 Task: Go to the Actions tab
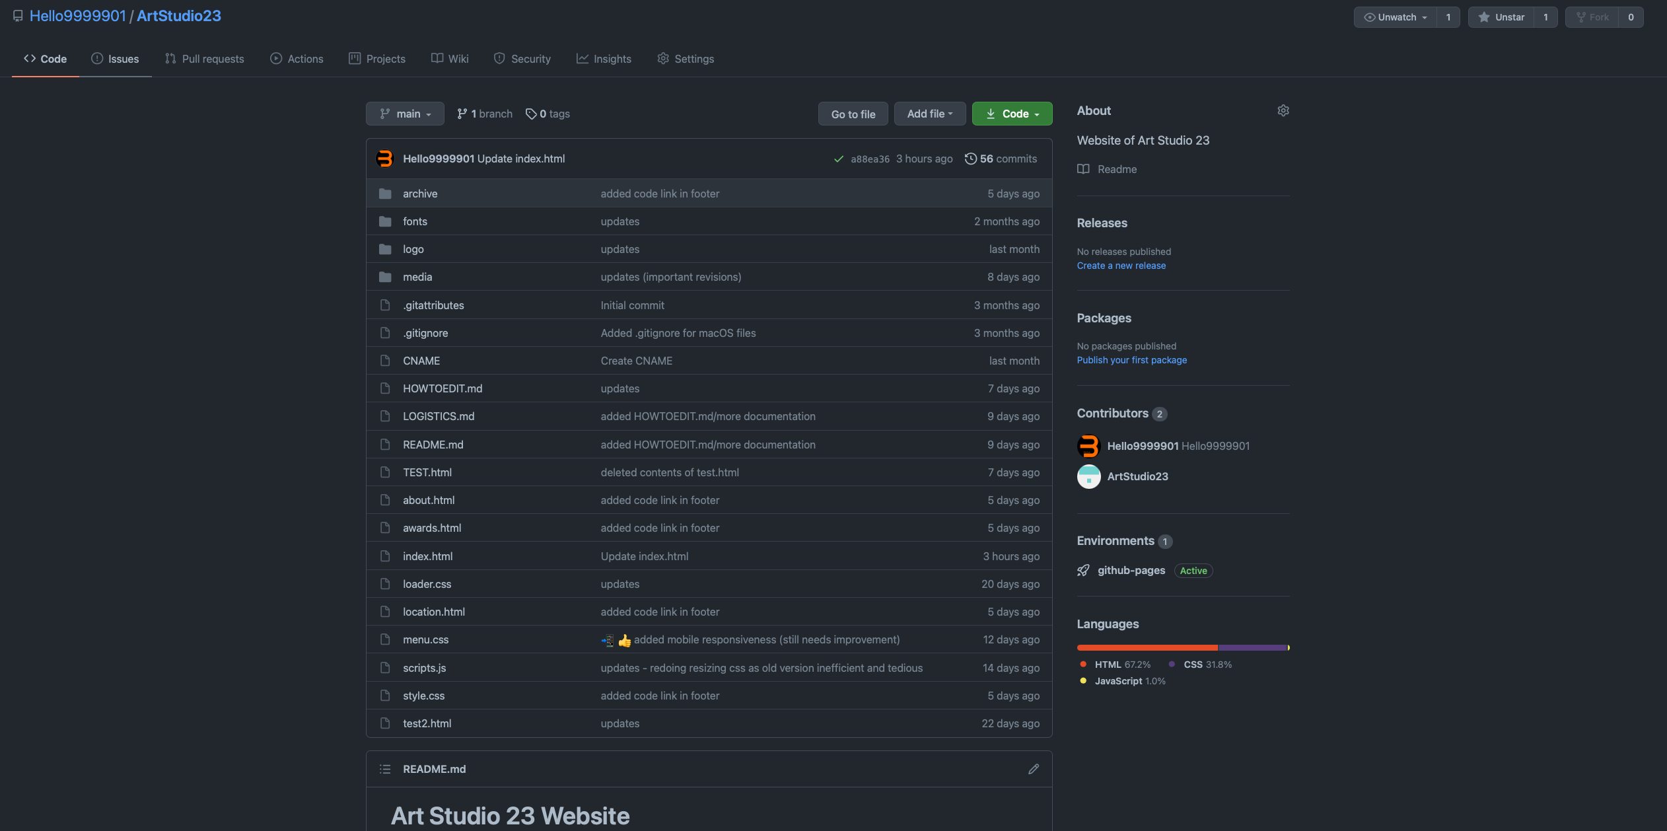pos(297,59)
